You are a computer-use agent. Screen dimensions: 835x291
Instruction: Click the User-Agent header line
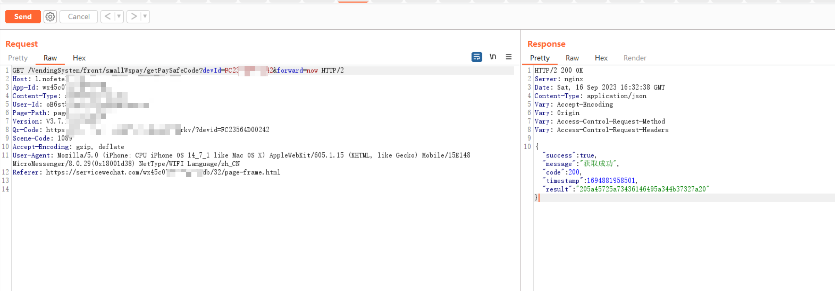(x=241, y=155)
